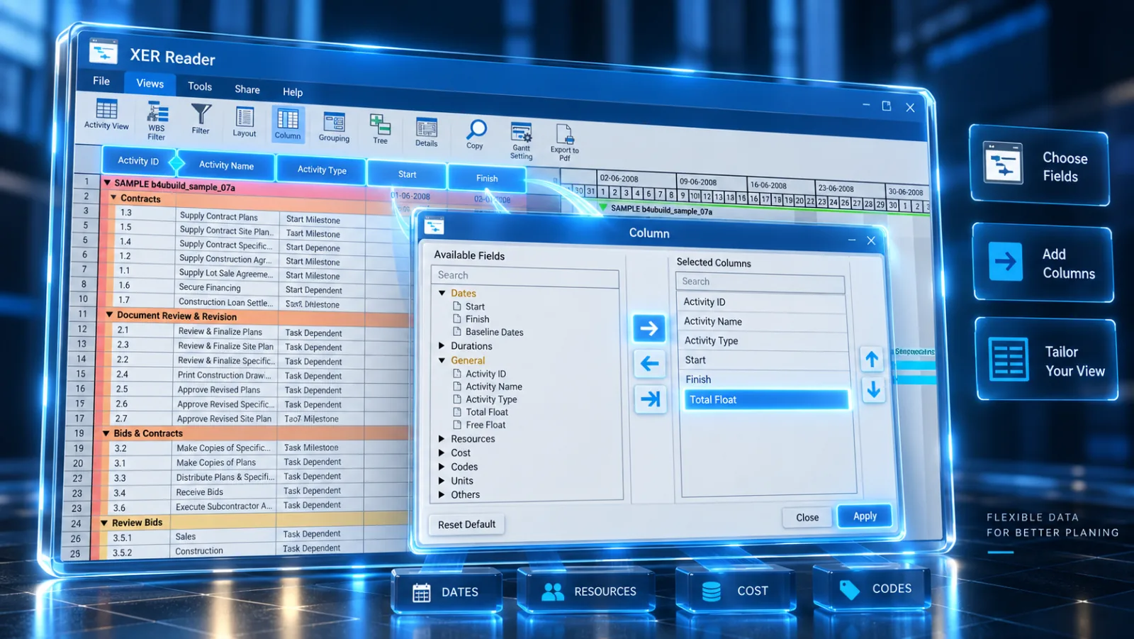Open the Share menu
1134x639 pixels.
coord(247,89)
